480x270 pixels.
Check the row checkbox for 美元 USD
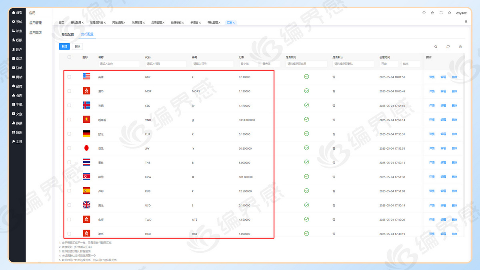tap(69, 205)
